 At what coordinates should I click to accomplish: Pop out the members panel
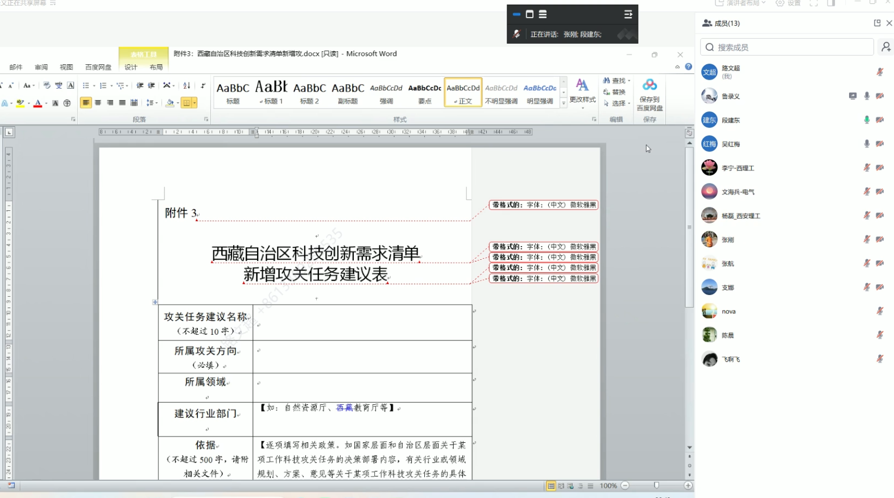(877, 23)
